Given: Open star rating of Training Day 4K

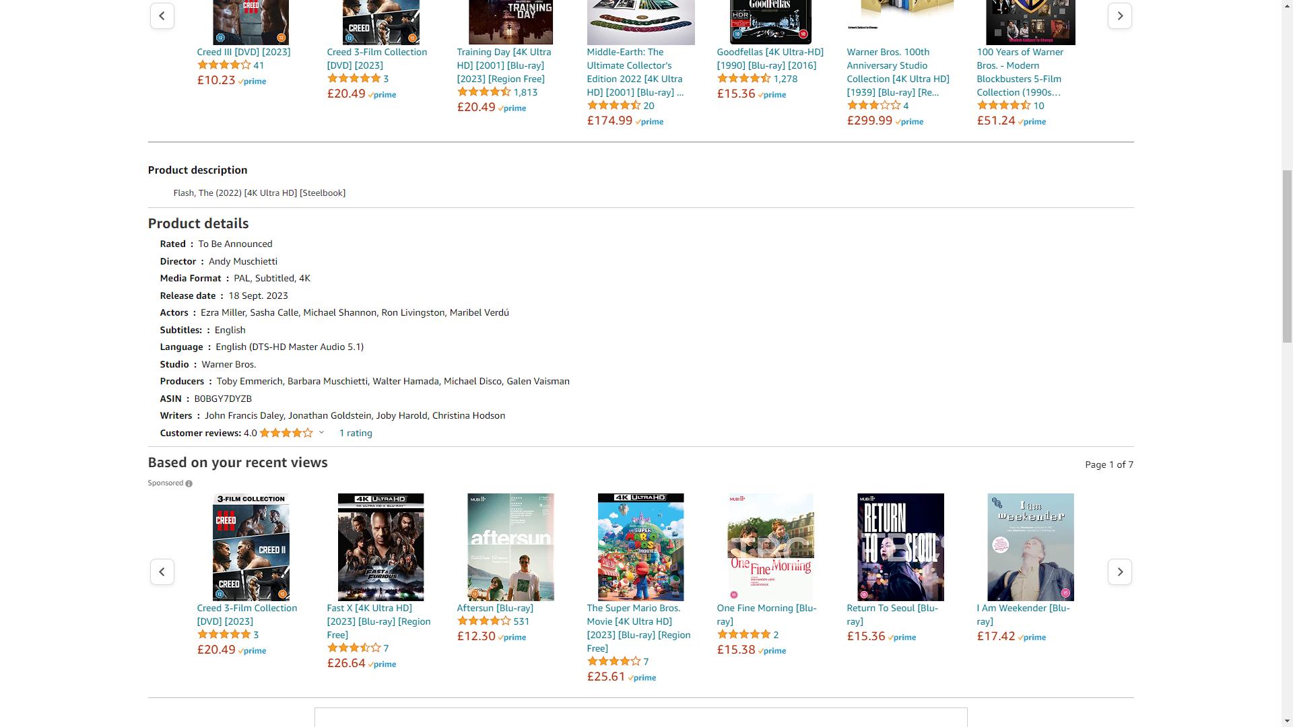Looking at the screenshot, I should click(x=484, y=92).
